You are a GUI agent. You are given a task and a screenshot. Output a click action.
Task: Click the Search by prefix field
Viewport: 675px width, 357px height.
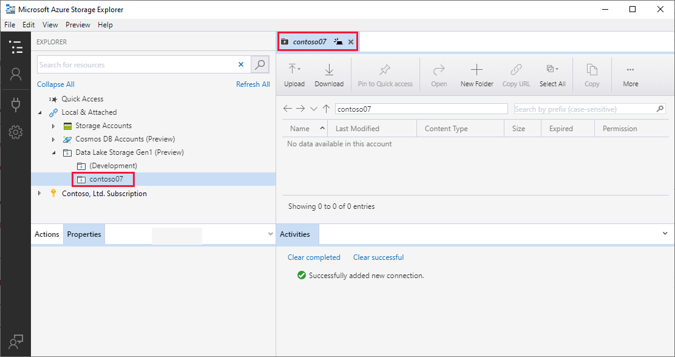(x=590, y=109)
